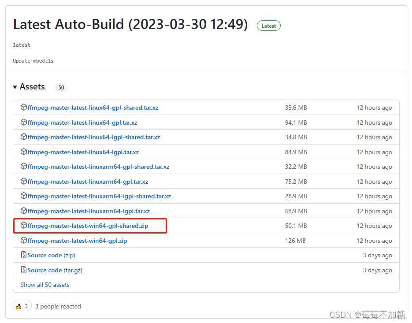Screen dimensions: 412x323
Task: Click the 39.6 MB file size
Action: point(296,108)
